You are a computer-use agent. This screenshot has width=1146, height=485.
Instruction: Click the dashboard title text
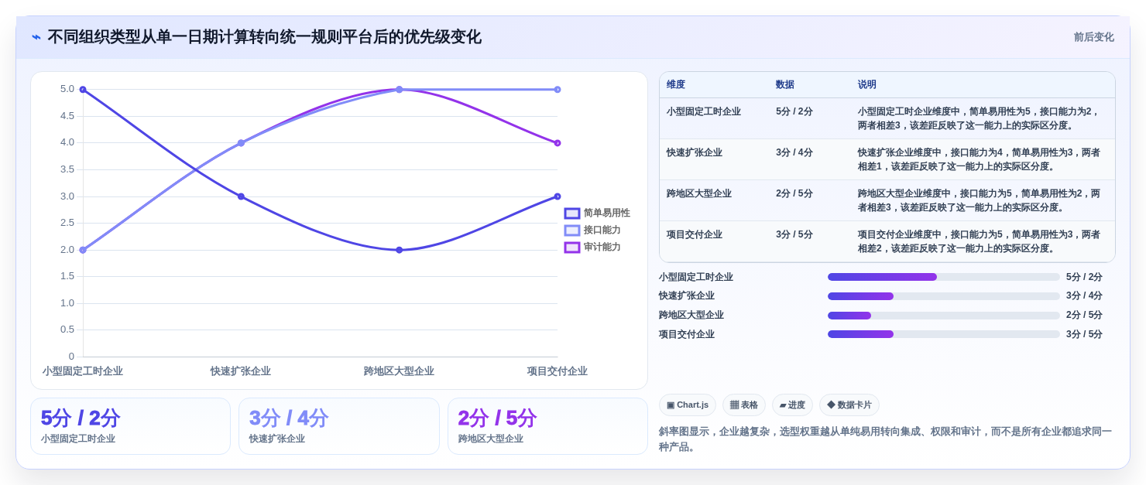[264, 37]
